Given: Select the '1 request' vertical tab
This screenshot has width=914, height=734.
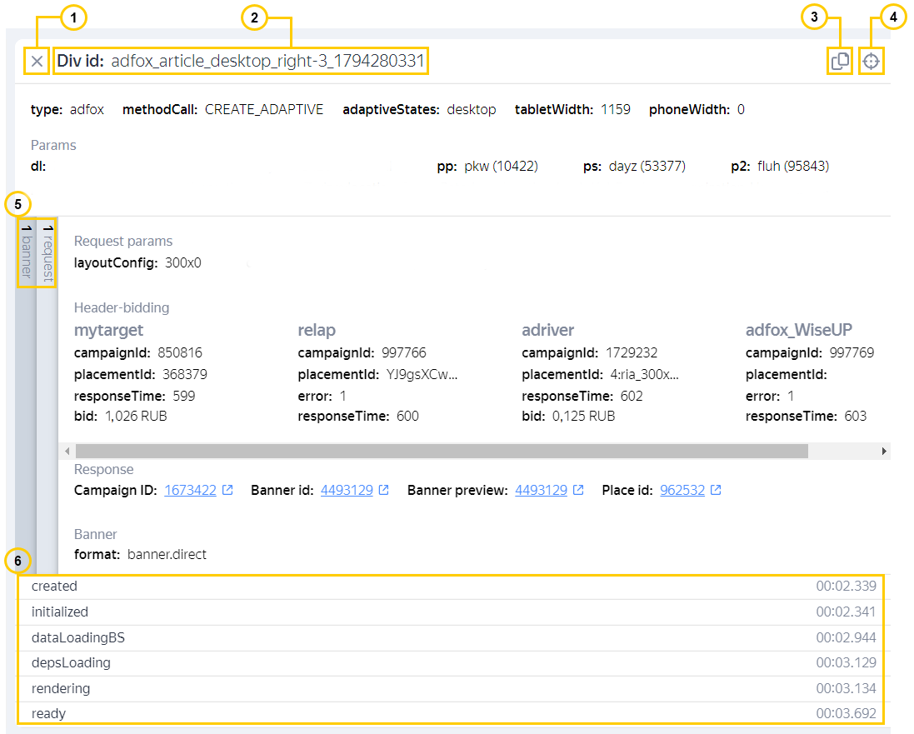Looking at the screenshot, I should [47, 251].
